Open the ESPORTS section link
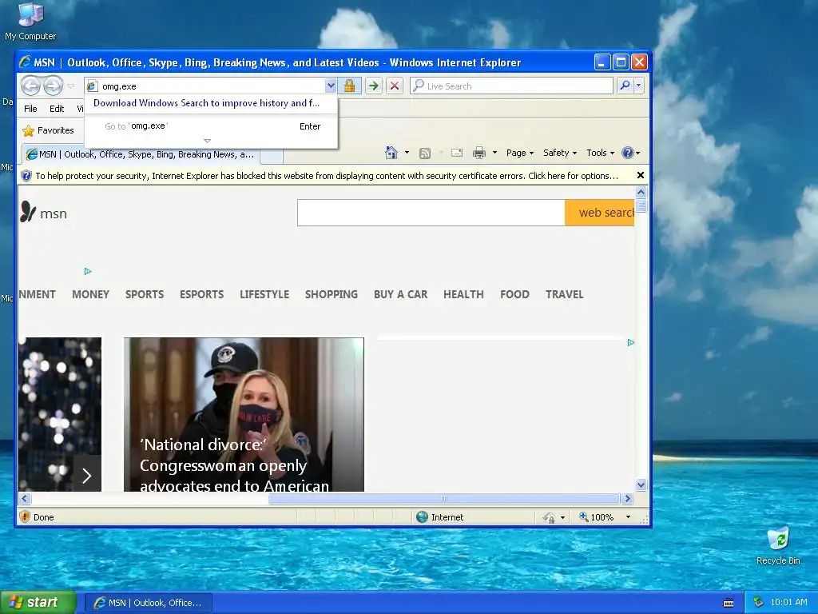Viewport: 818px width, 614px height. (x=202, y=294)
